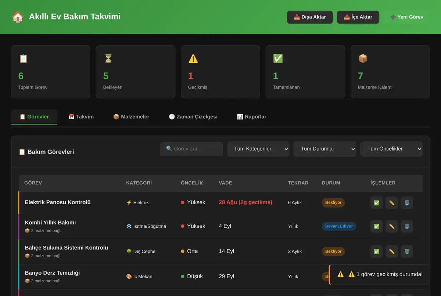The width and height of the screenshot is (441, 296).
Task: Mark Kombi Yıllık Bakımı as complete
Action: pyautogui.click(x=377, y=226)
